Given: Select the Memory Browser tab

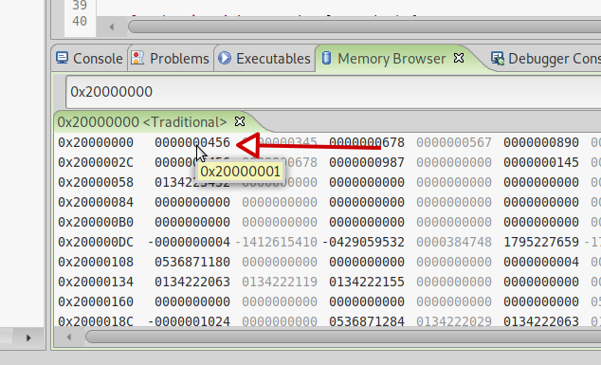Looking at the screenshot, I should 391,59.
